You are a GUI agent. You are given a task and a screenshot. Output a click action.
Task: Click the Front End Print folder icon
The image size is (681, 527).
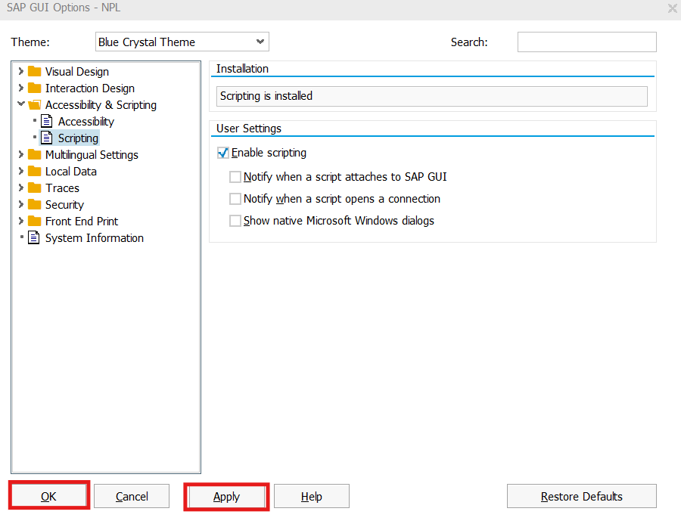pyautogui.click(x=34, y=221)
